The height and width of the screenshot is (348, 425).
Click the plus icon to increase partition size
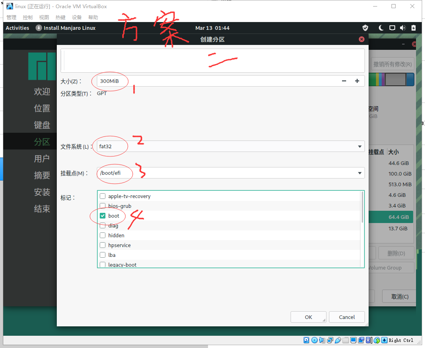point(357,81)
